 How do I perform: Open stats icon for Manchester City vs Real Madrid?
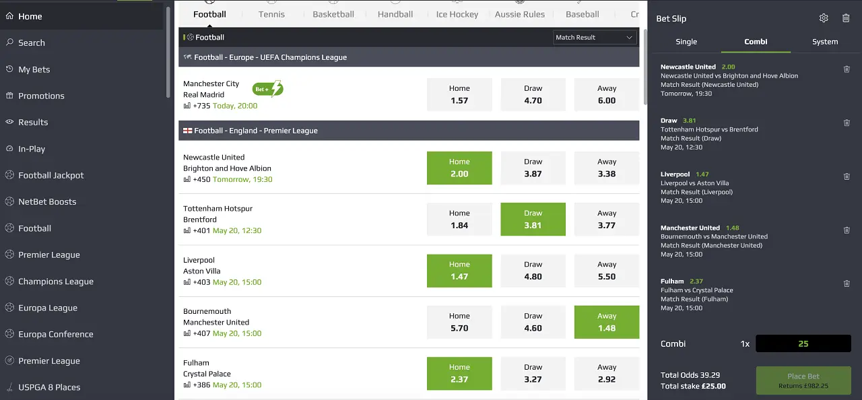tap(187, 106)
